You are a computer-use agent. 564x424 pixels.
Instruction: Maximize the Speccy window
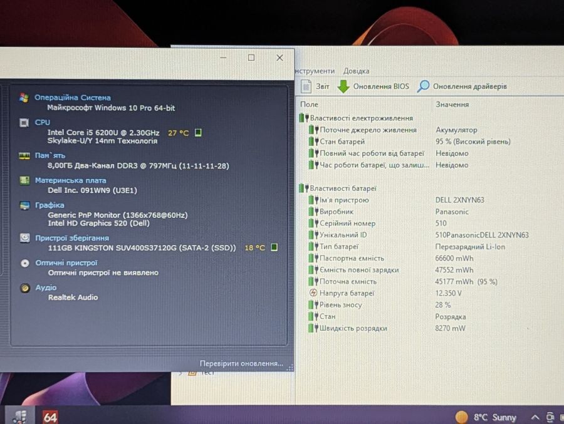click(251, 58)
